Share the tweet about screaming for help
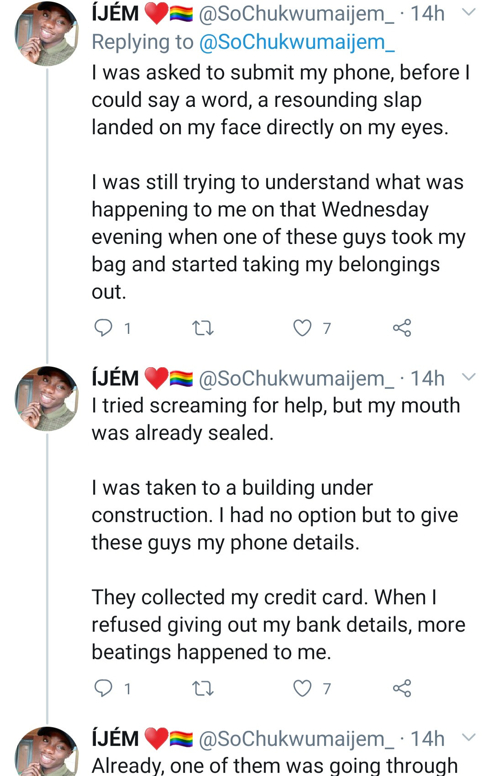Screen dimensions: 493x776 pyautogui.click(x=402, y=688)
